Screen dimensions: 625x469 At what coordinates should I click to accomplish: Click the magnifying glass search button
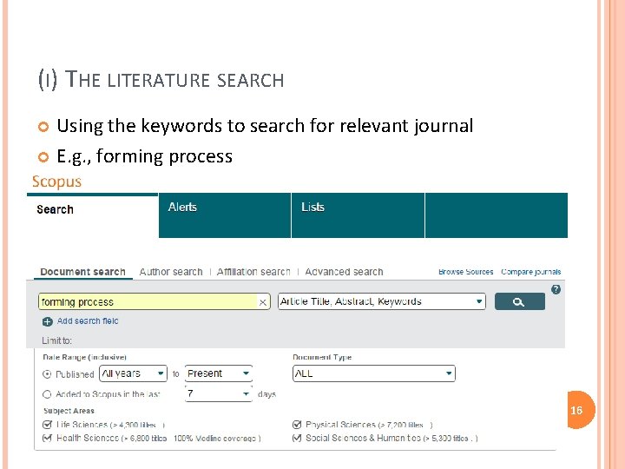click(x=519, y=302)
